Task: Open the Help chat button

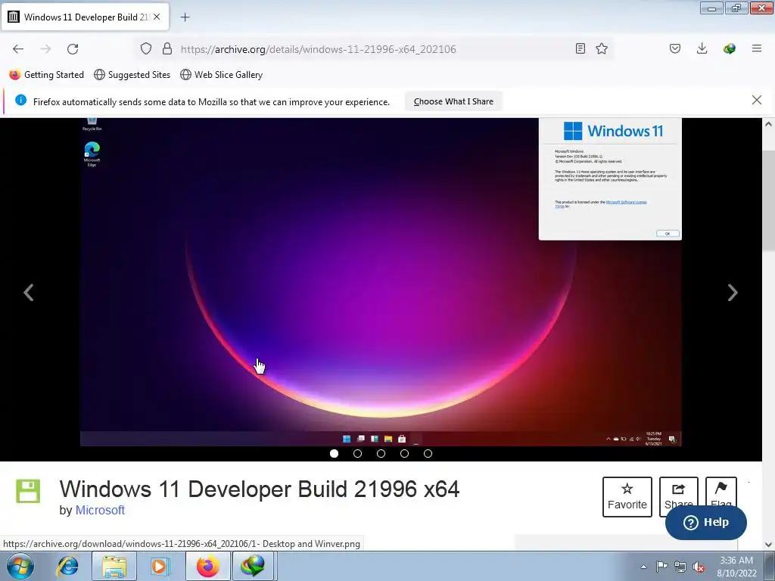Action: click(706, 522)
